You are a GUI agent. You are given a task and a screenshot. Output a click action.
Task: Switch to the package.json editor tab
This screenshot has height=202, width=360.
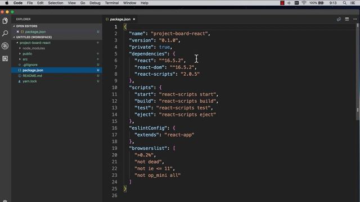(120, 19)
